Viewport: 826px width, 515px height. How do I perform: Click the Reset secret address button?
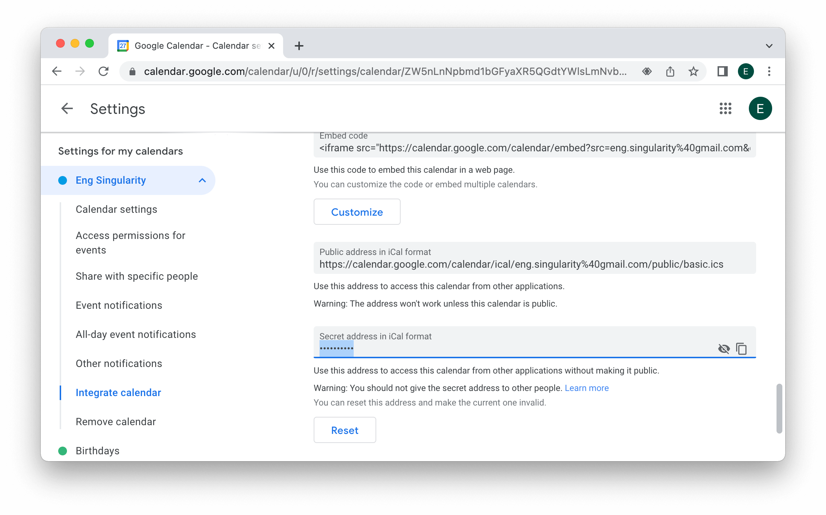click(345, 430)
